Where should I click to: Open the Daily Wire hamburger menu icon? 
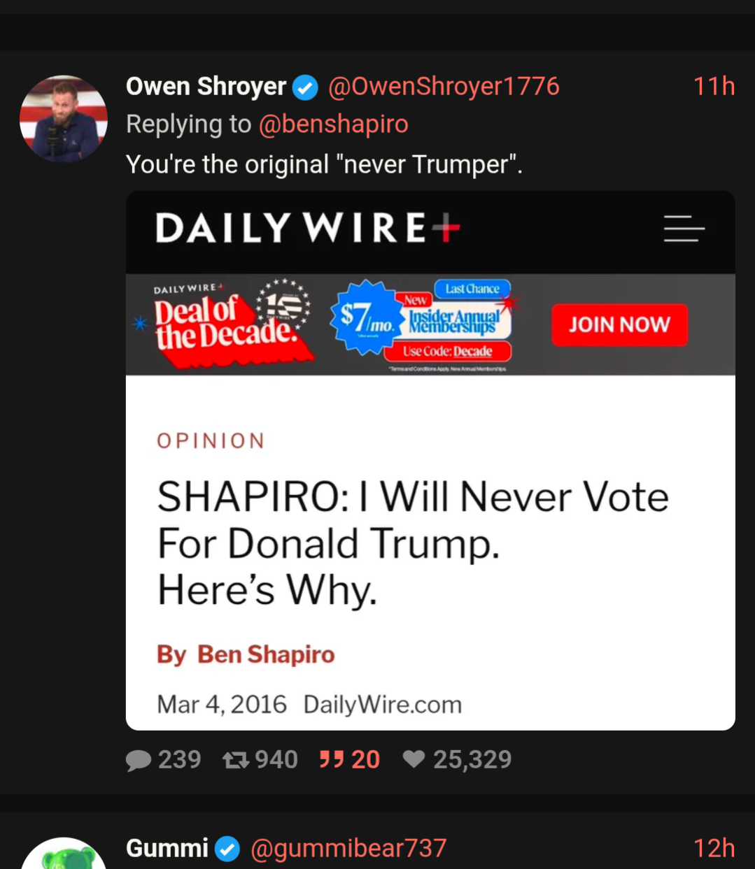click(684, 229)
